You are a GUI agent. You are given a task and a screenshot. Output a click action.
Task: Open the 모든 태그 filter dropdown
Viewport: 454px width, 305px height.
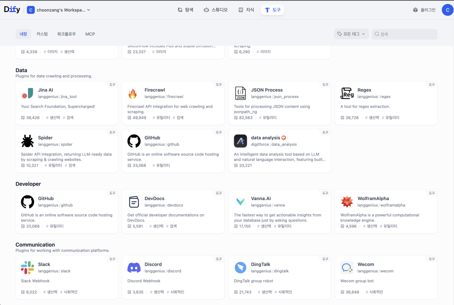point(351,34)
